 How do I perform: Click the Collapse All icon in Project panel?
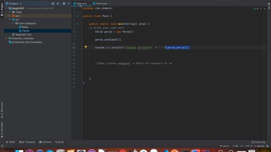point(58,4)
